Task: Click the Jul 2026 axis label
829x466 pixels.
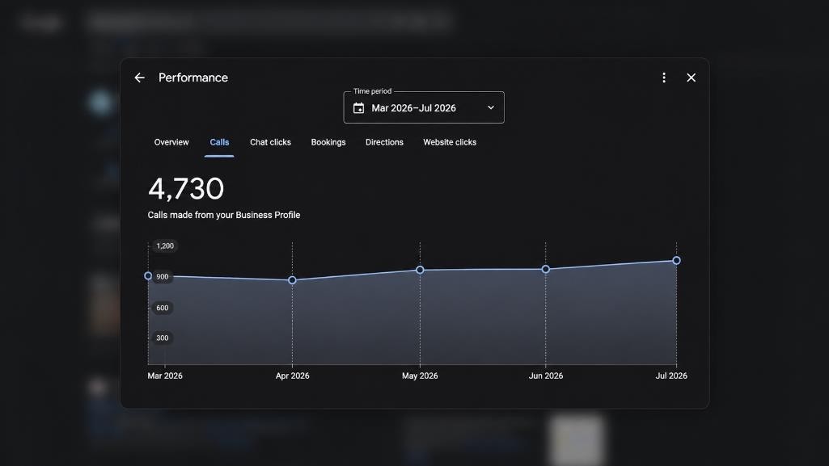Action: click(x=671, y=376)
